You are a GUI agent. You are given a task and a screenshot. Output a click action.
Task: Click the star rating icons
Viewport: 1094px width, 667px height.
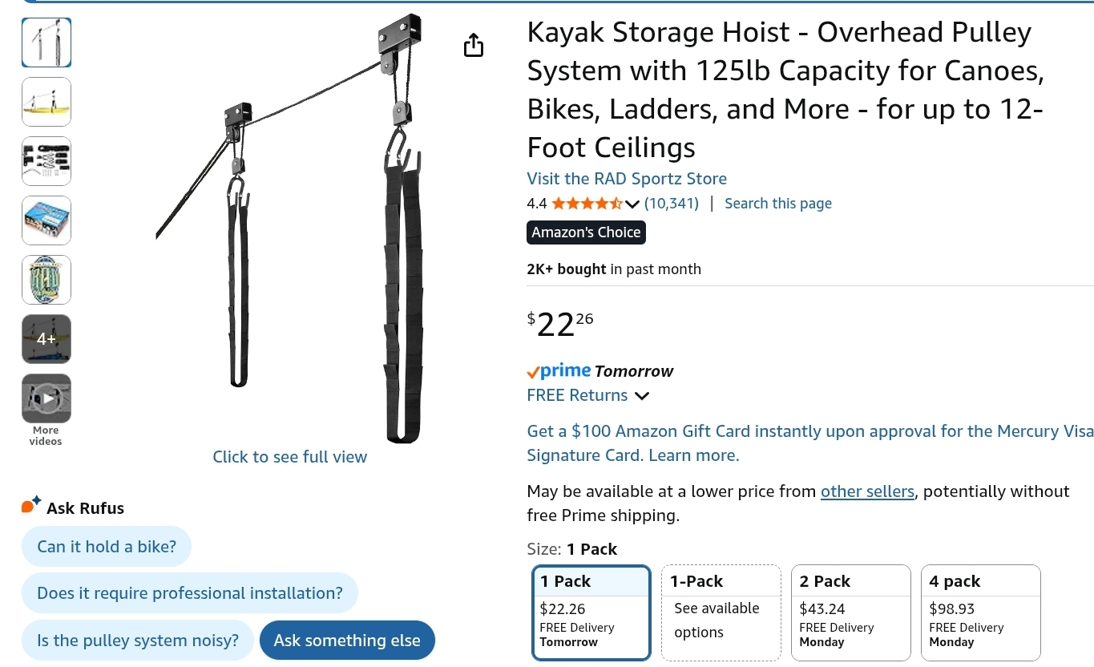pyautogui.click(x=586, y=204)
